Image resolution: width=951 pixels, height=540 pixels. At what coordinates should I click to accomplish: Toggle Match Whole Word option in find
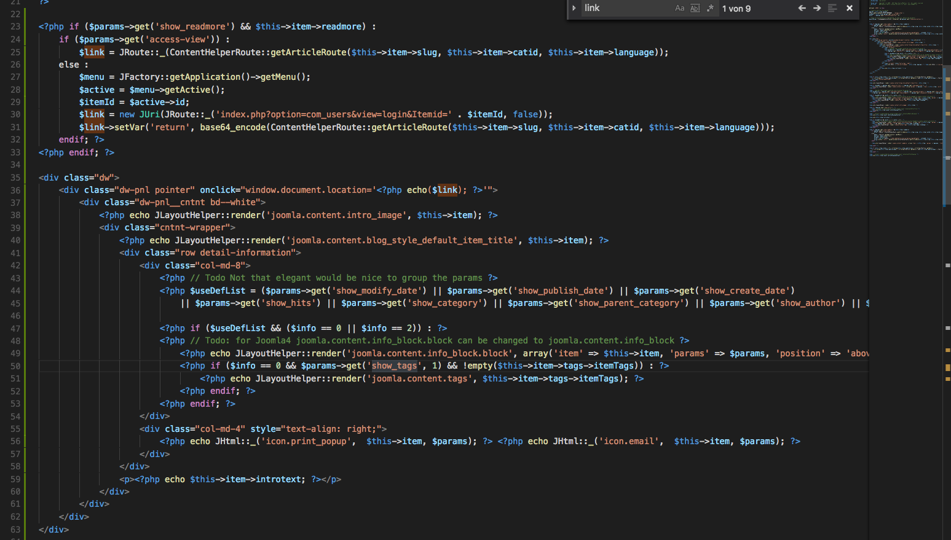[x=695, y=8]
